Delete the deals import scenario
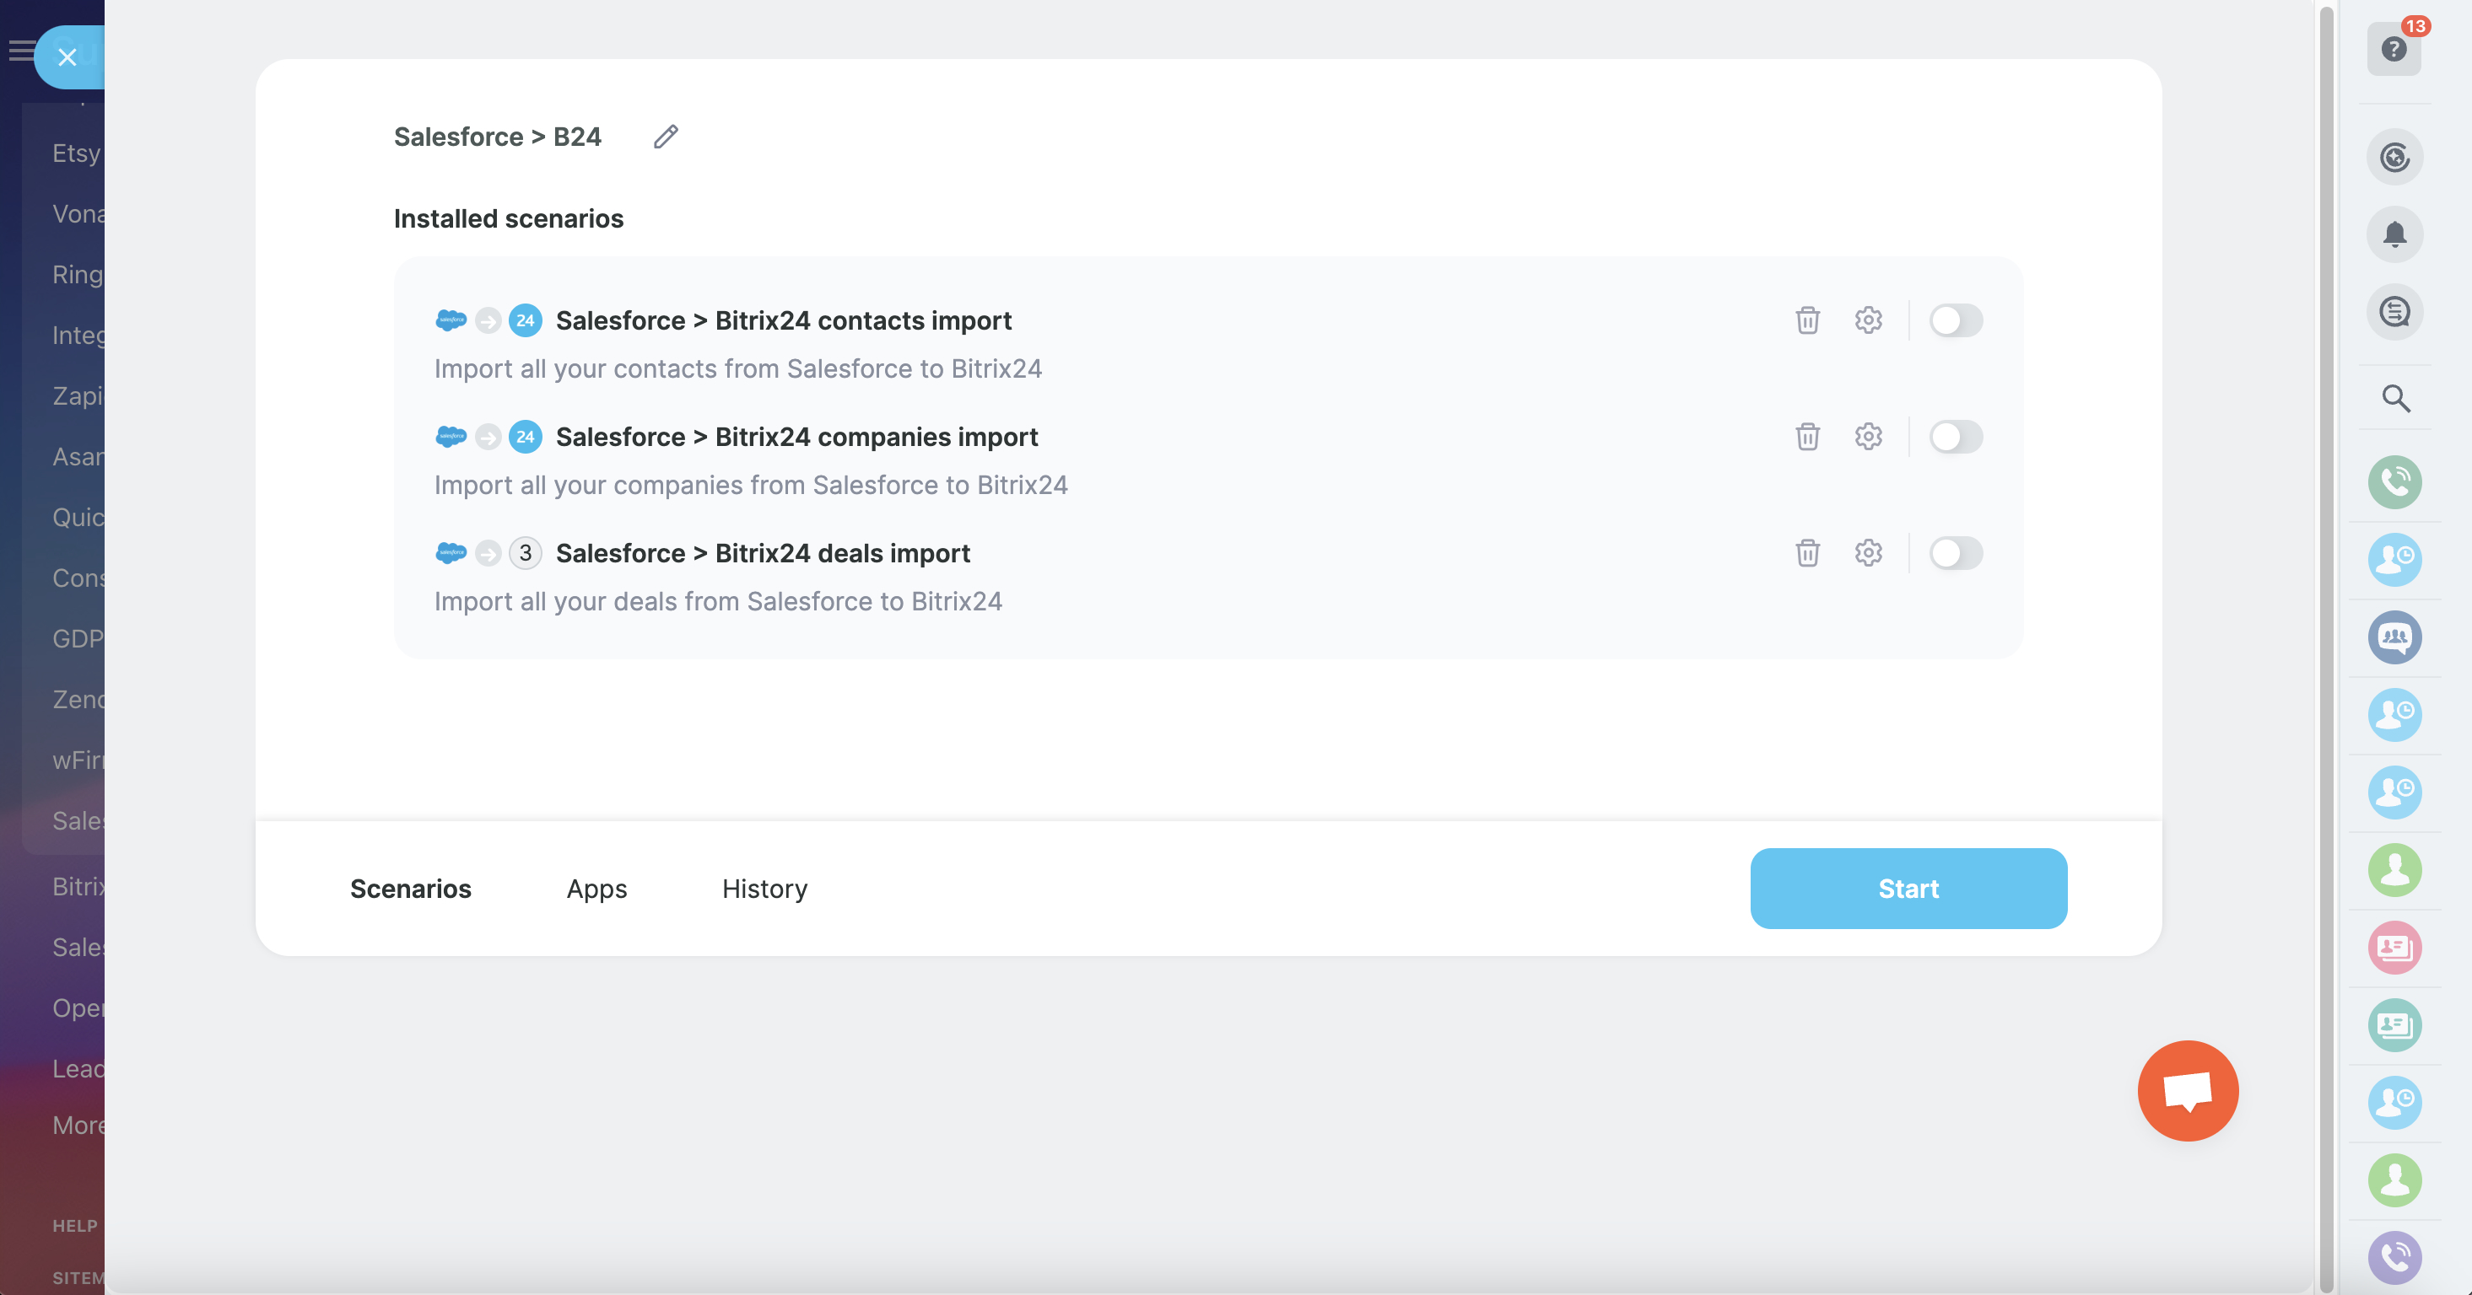The image size is (2472, 1295). 1807,553
